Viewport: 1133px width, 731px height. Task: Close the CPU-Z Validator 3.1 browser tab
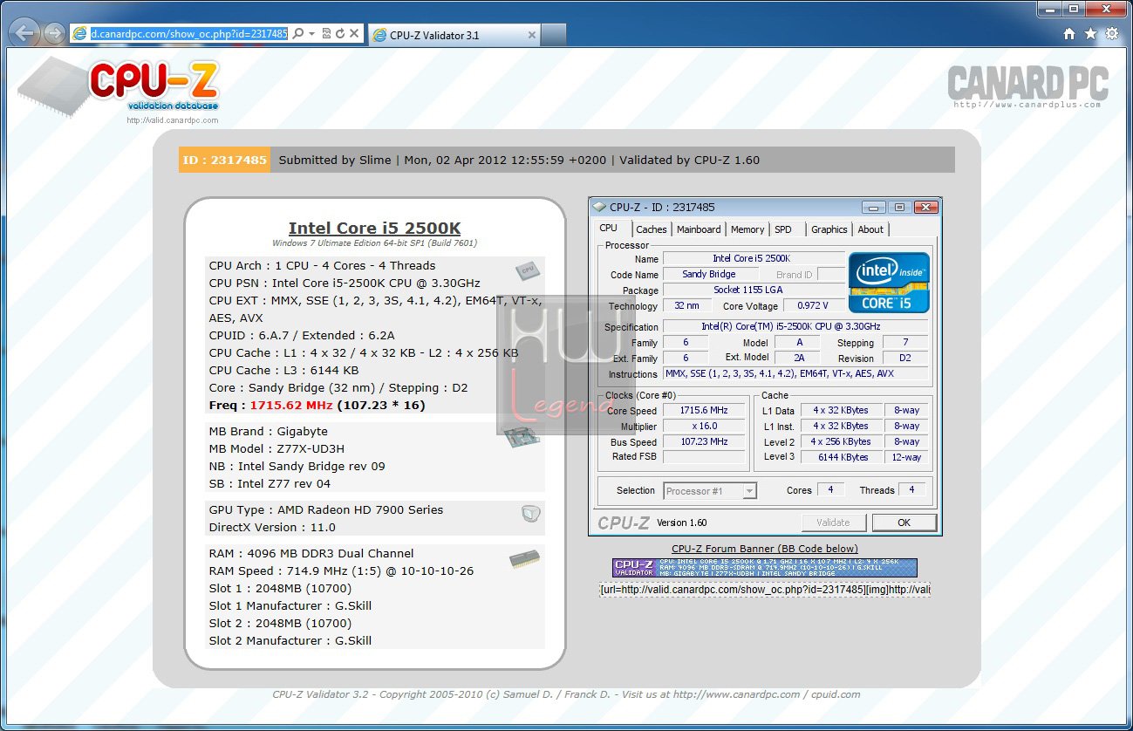pyautogui.click(x=530, y=35)
